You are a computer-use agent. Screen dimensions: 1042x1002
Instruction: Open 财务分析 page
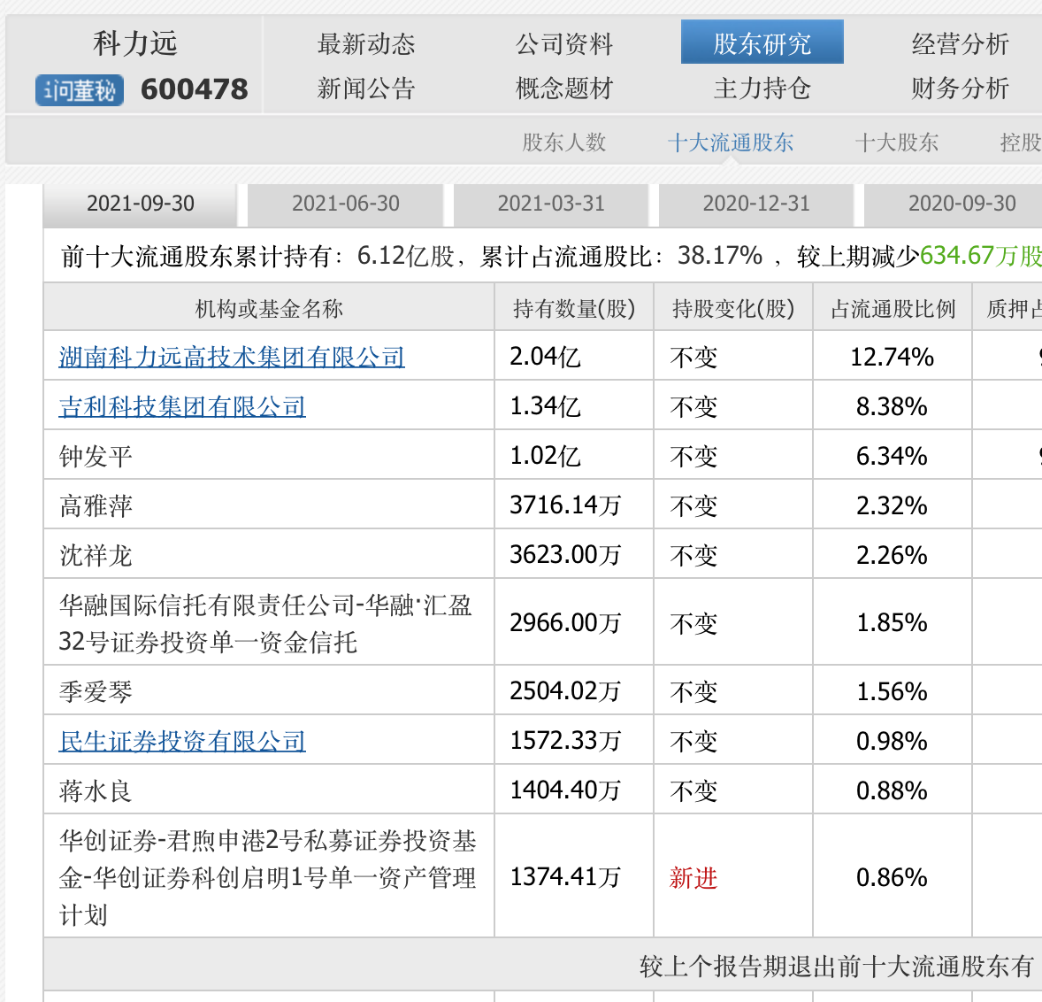pyautogui.click(x=961, y=88)
